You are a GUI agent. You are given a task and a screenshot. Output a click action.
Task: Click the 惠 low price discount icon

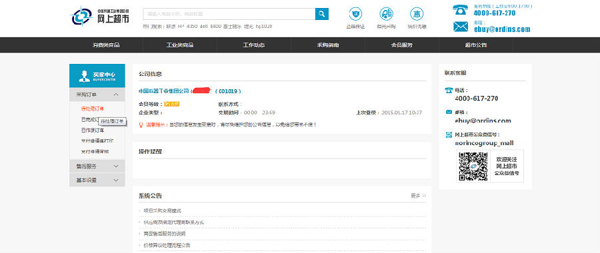pos(417,14)
